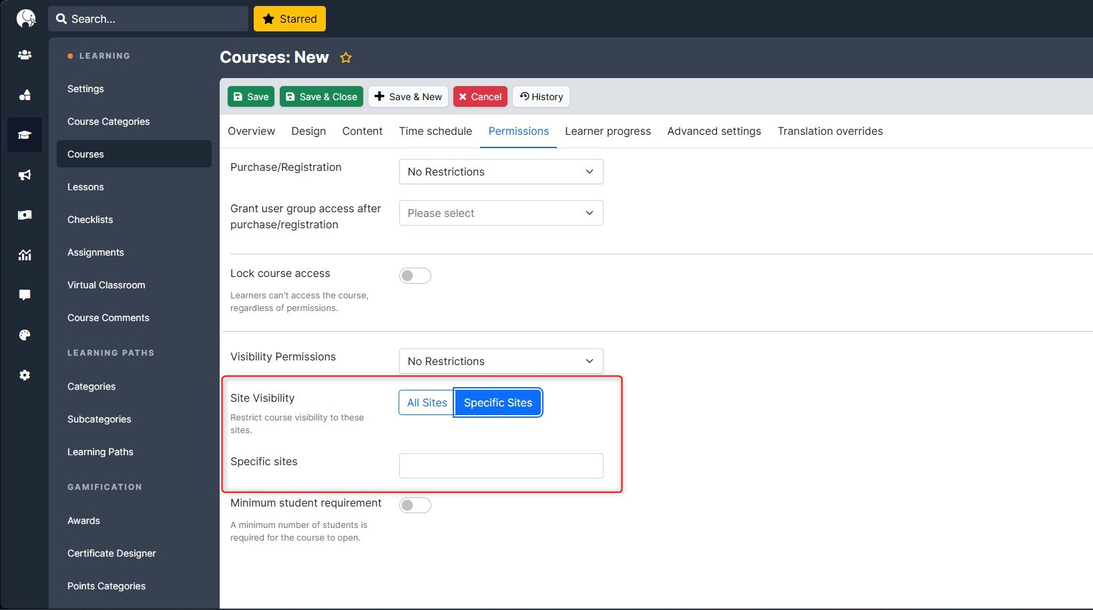This screenshot has width=1093, height=610.
Task: Focus the Specific sites input field
Action: [x=501, y=466]
